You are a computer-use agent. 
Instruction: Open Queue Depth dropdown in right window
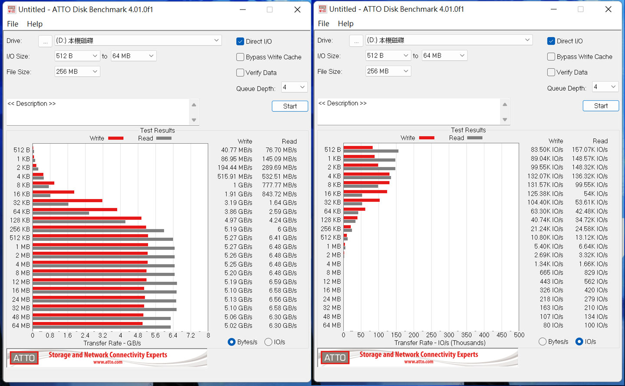click(605, 87)
